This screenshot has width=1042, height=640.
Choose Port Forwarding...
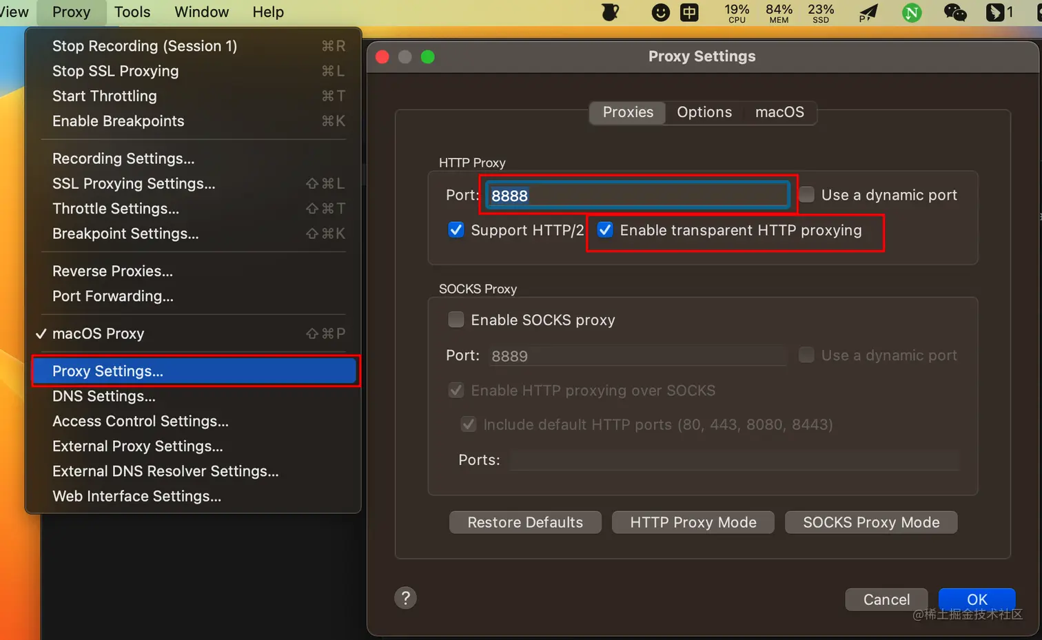[x=194, y=296]
